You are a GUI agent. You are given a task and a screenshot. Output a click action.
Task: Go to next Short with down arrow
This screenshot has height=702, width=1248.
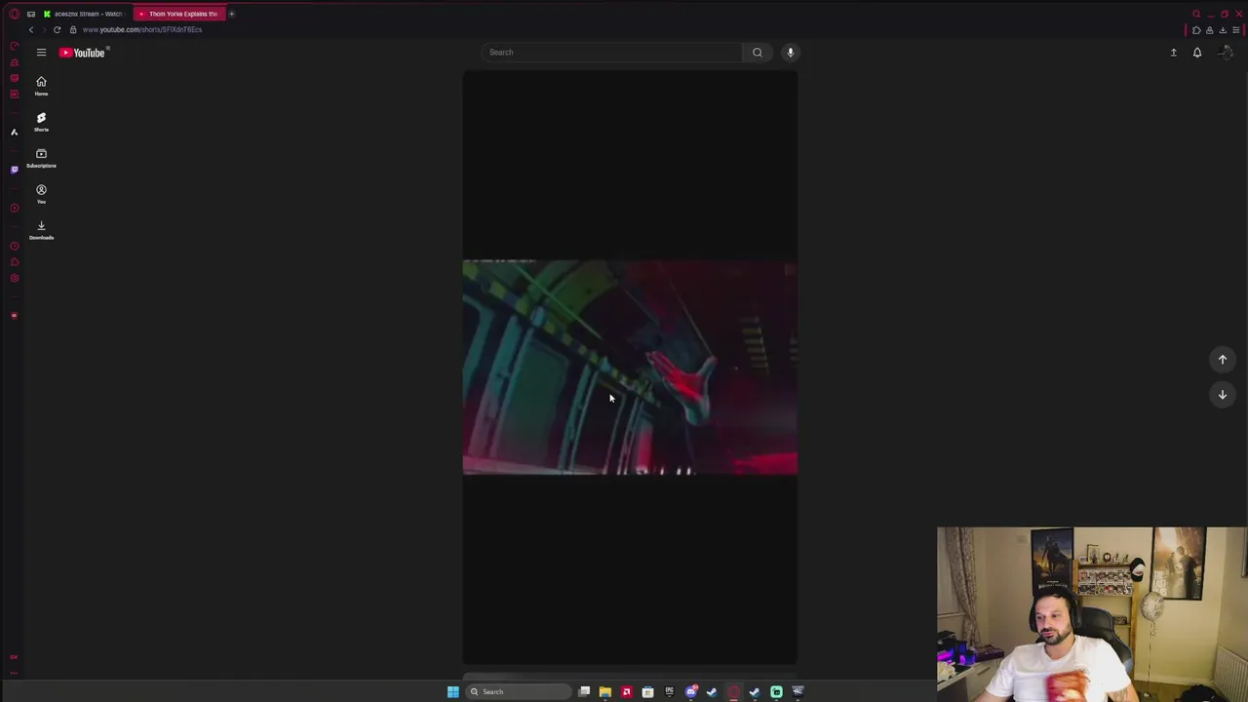tap(1223, 395)
